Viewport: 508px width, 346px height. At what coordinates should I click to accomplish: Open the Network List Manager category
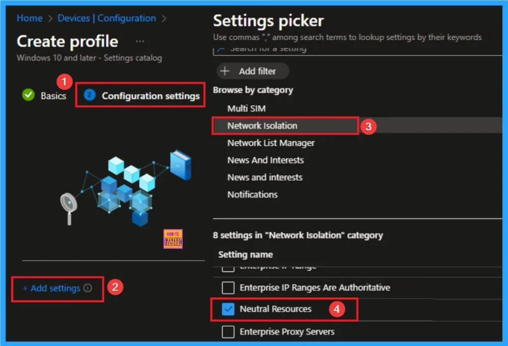pos(271,143)
